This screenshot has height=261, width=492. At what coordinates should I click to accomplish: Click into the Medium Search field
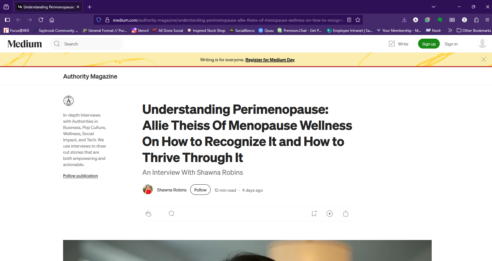tap(87, 44)
